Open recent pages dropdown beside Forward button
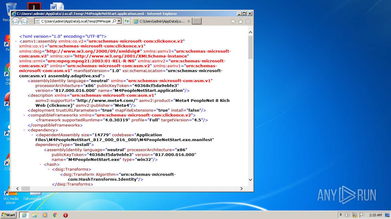The height and width of the screenshot is (219, 391). 31,21
